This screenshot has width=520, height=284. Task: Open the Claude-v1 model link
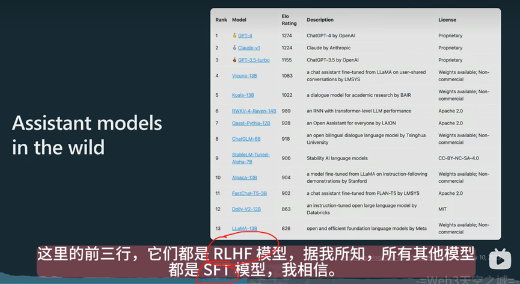point(249,48)
